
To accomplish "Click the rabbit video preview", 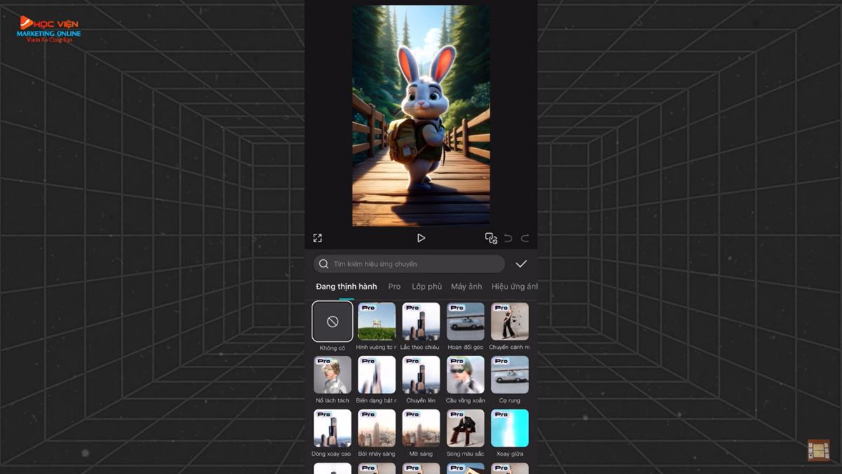I will click(421, 116).
